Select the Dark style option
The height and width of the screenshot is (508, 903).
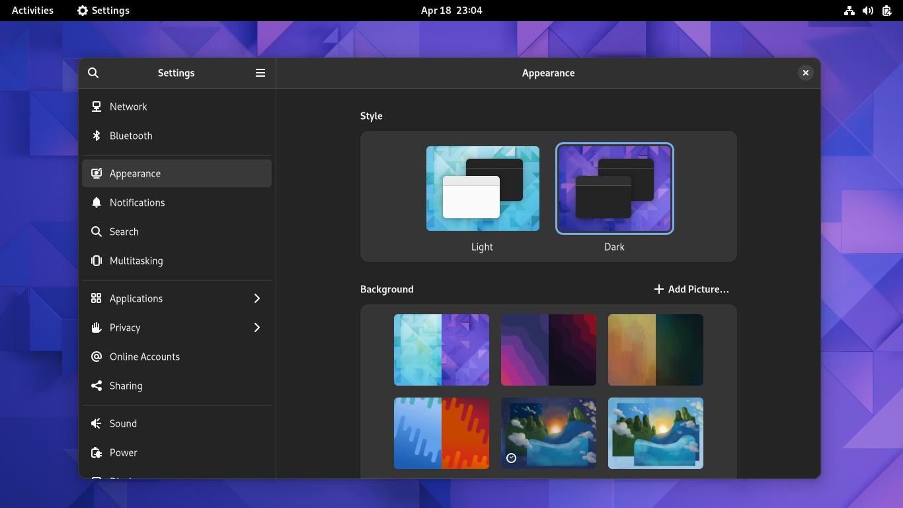pyautogui.click(x=615, y=198)
